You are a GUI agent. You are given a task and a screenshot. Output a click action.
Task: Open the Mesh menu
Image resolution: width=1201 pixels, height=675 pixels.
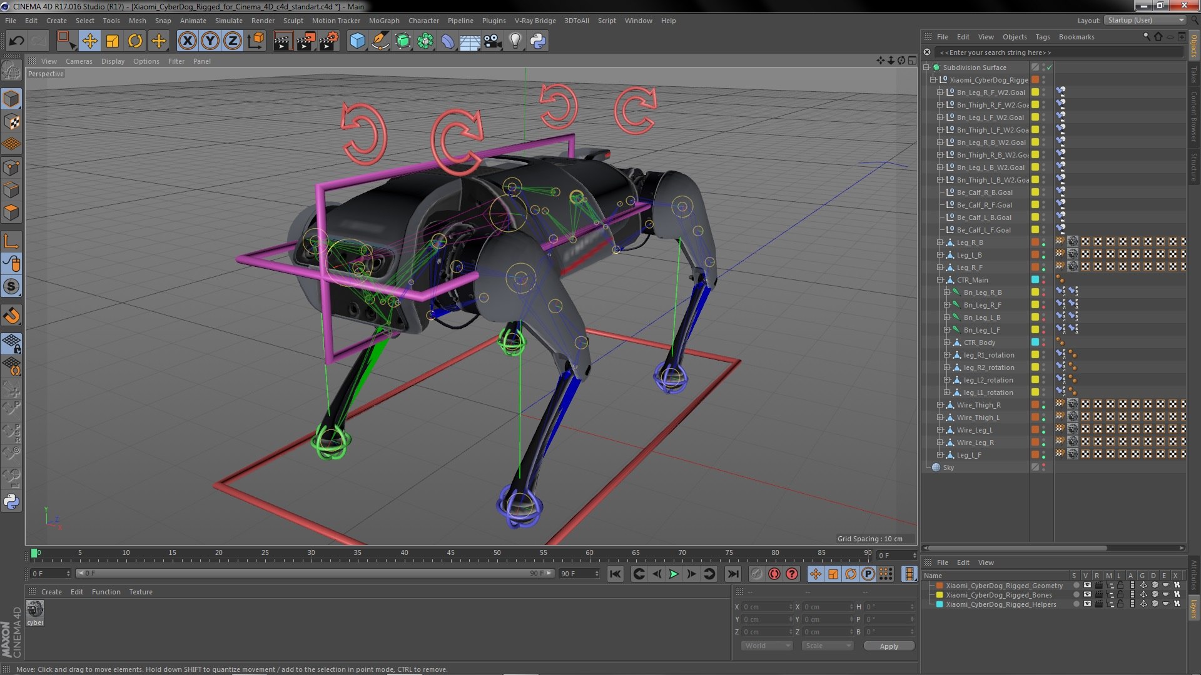point(137,21)
